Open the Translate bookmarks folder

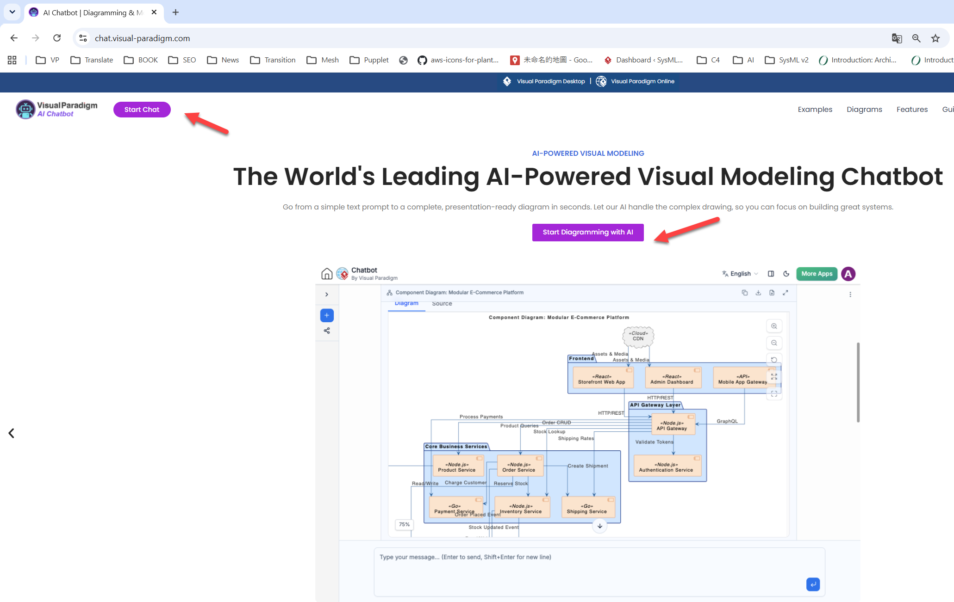(92, 60)
